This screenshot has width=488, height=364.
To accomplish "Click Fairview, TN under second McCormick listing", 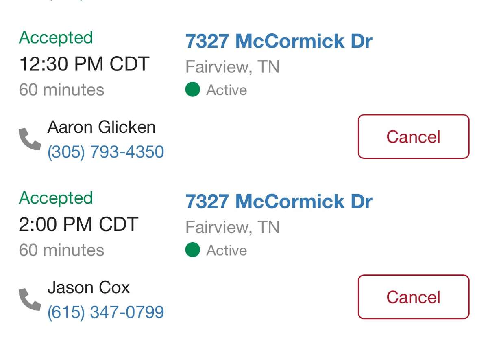I will pos(233,227).
